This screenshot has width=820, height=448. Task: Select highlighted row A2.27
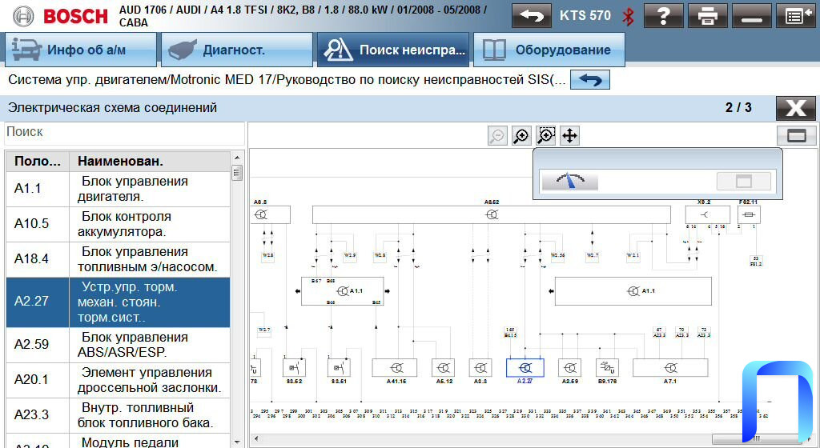point(119,302)
